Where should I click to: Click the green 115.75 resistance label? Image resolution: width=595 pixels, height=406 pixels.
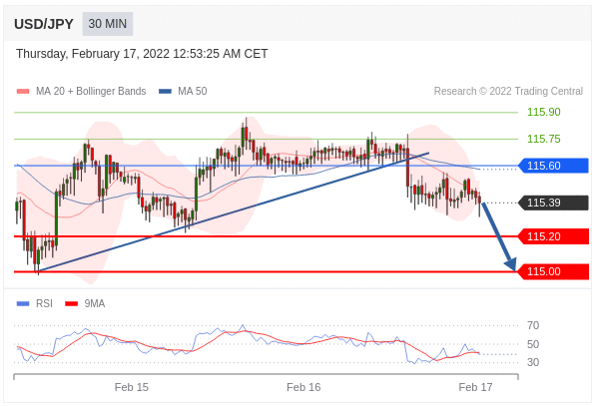pos(543,139)
